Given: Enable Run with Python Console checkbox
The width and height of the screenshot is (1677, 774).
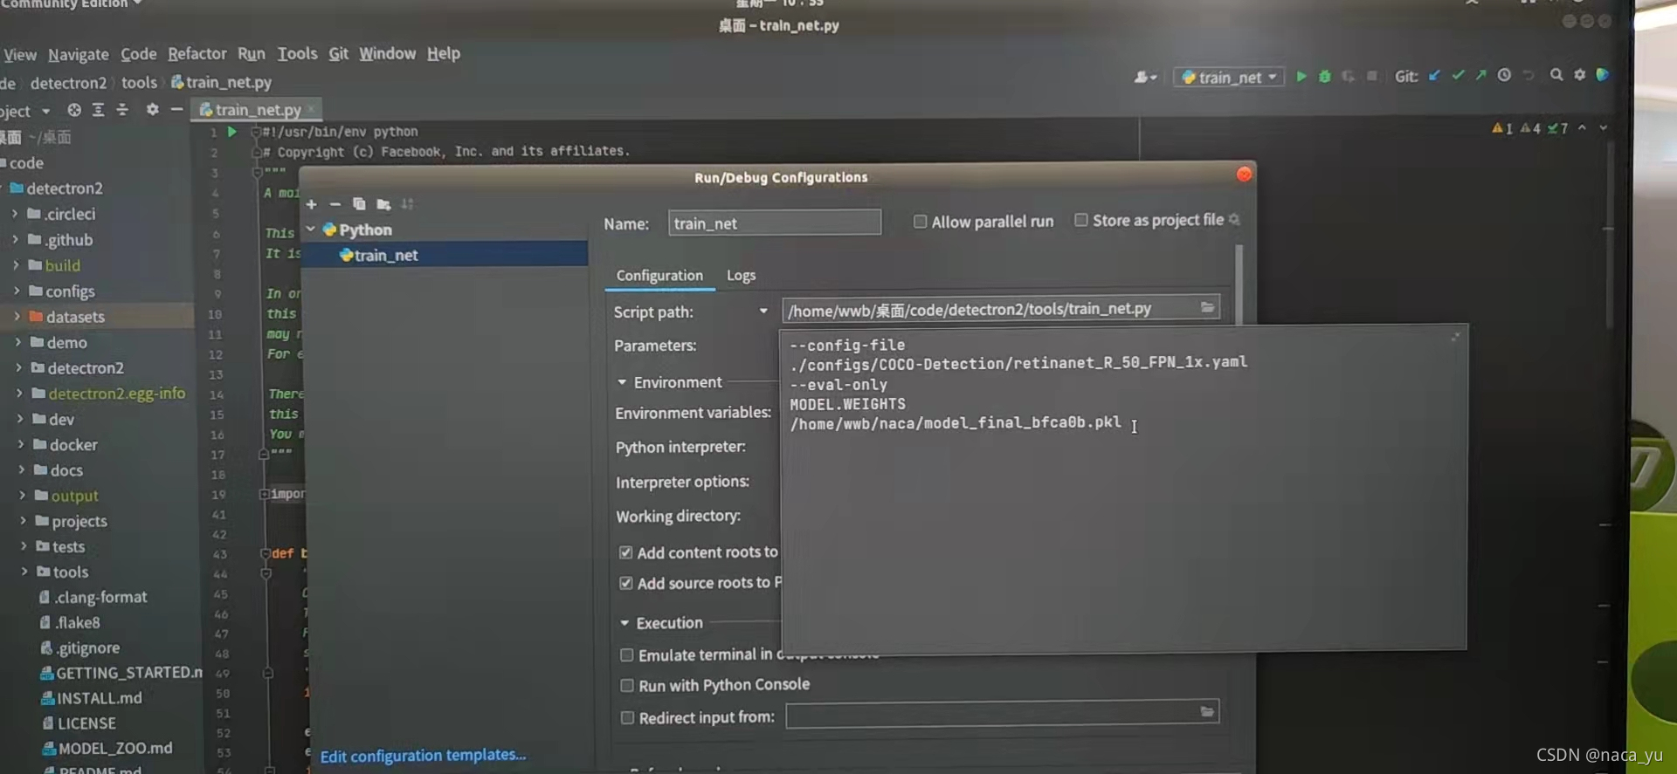Looking at the screenshot, I should 627,686.
